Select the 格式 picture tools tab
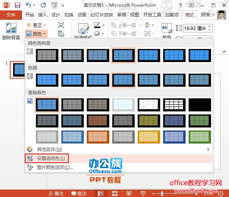Viewport: 229px width, 197px height. click(190, 15)
